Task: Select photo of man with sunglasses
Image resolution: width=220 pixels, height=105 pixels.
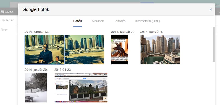Action: pyautogui.click(x=45, y=50)
